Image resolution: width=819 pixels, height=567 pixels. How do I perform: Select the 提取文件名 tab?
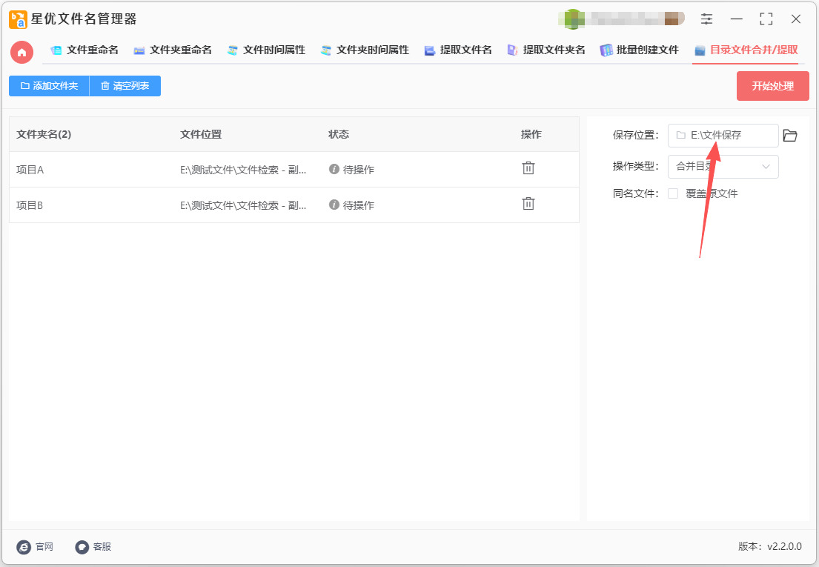tap(458, 50)
